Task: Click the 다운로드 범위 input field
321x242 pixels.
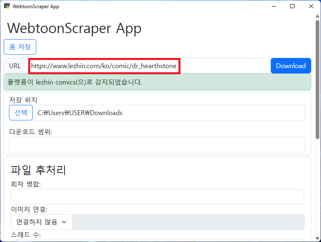Action: pos(157,144)
